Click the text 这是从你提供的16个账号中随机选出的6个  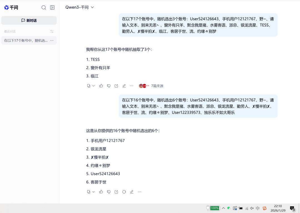(x=123, y=131)
